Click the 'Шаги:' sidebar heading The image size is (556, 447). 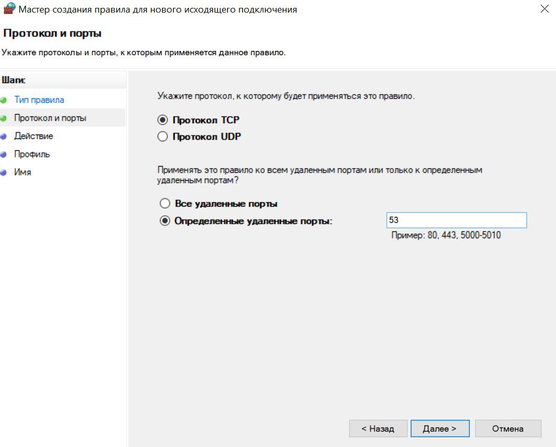click(x=14, y=80)
